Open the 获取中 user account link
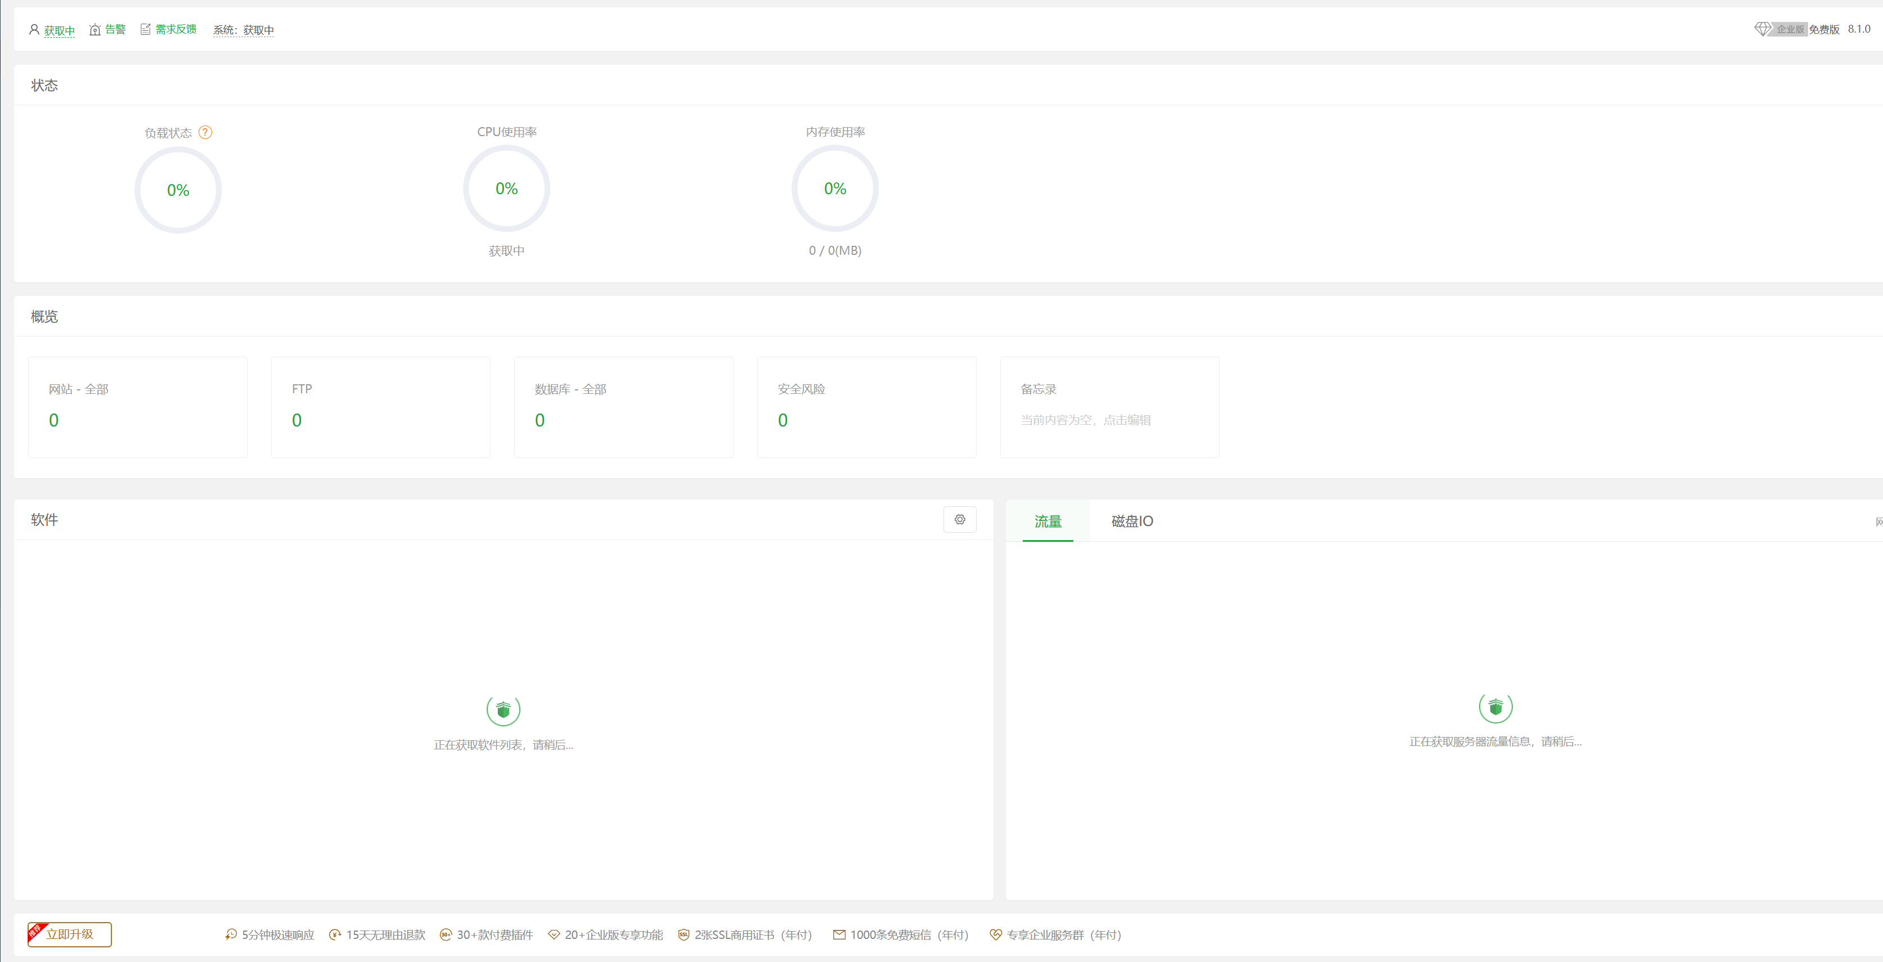The width and height of the screenshot is (1883, 962). tap(59, 31)
